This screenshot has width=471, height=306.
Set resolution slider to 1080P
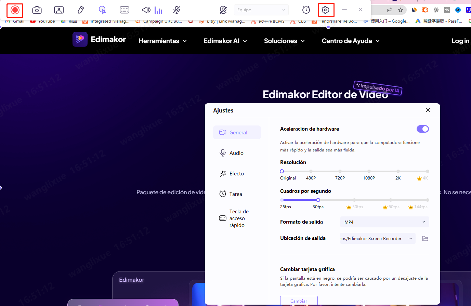pos(369,171)
